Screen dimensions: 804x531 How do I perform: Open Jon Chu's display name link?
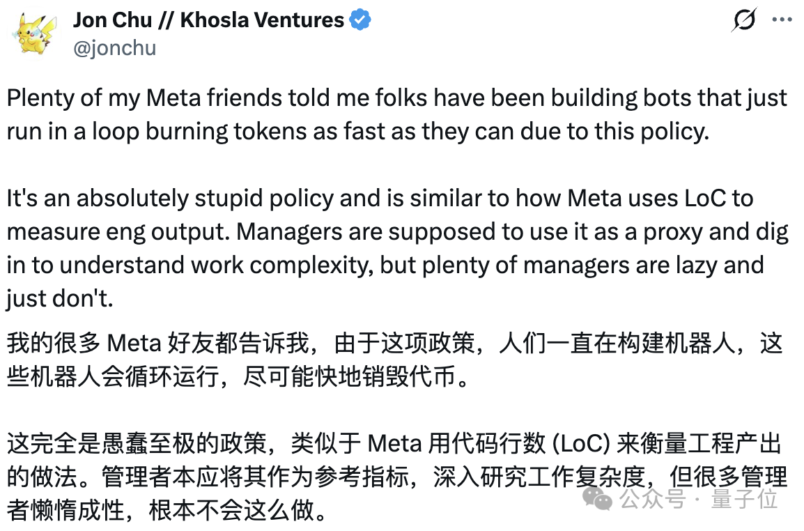tap(208, 20)
